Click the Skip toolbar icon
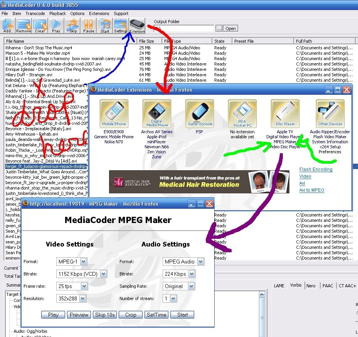This screenshot has width=358, height=337. point(73,26)
